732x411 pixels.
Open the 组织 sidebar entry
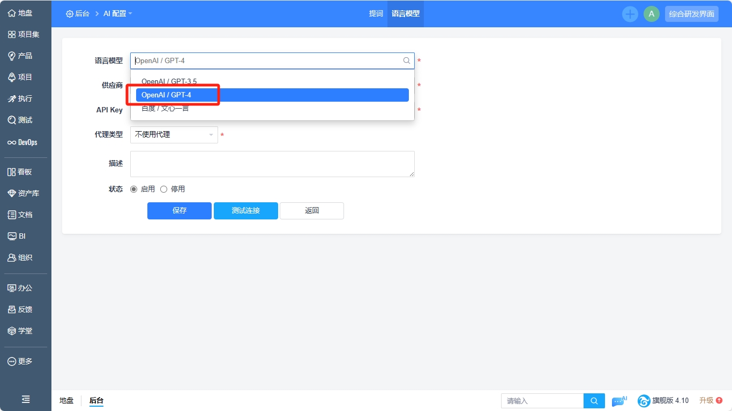click(x=24, y=257)
